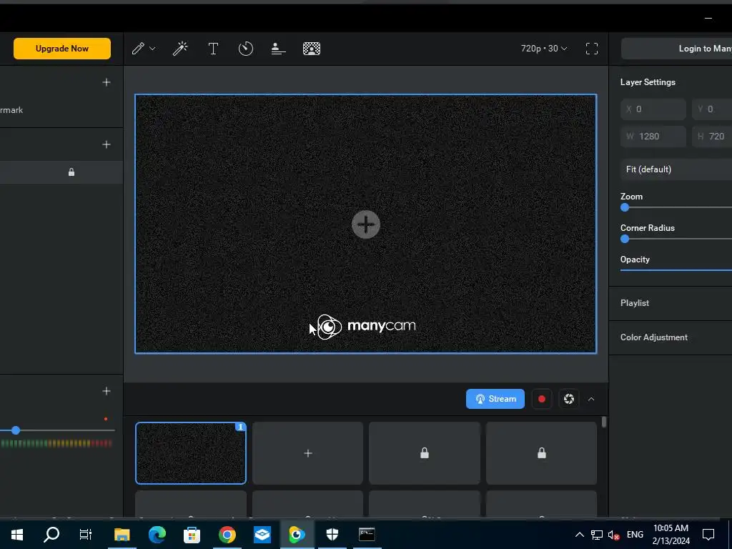Open the virtual background chroma key tool
The width and height of the screenshot is (732, 549).
tap(312, 49)
